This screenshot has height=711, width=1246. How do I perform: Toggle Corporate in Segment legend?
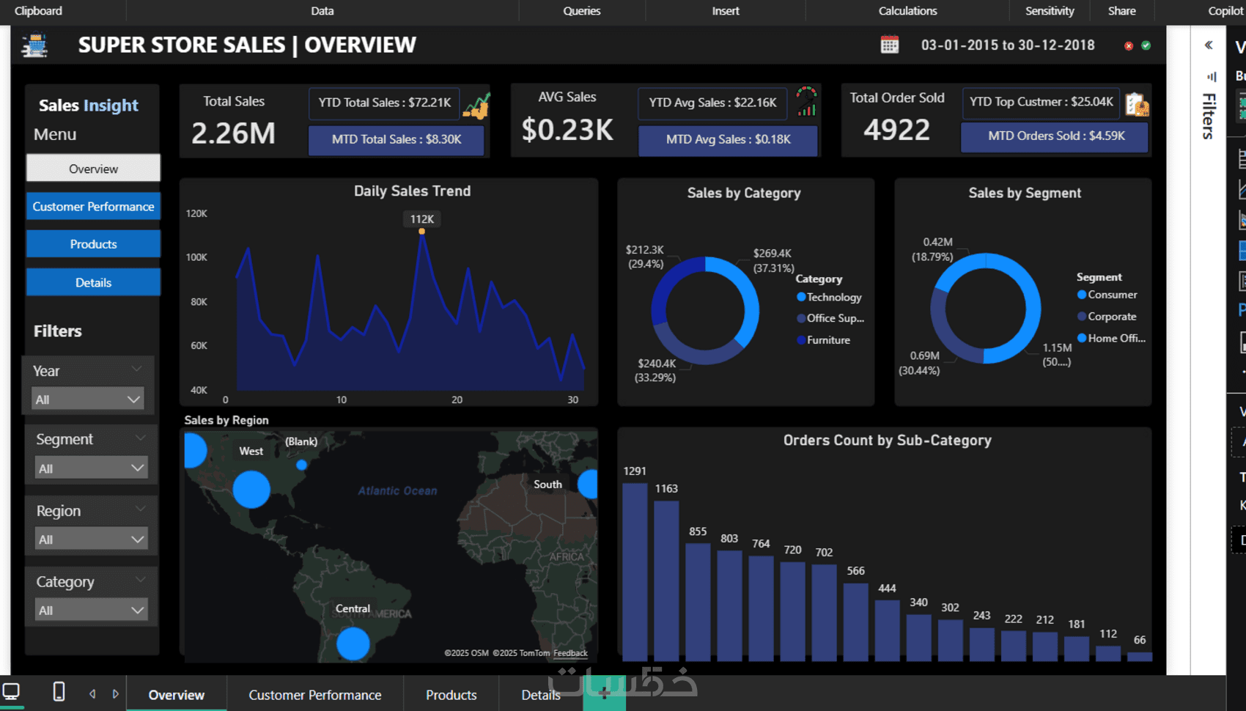pyautogui.click(x=1107, y=317)
